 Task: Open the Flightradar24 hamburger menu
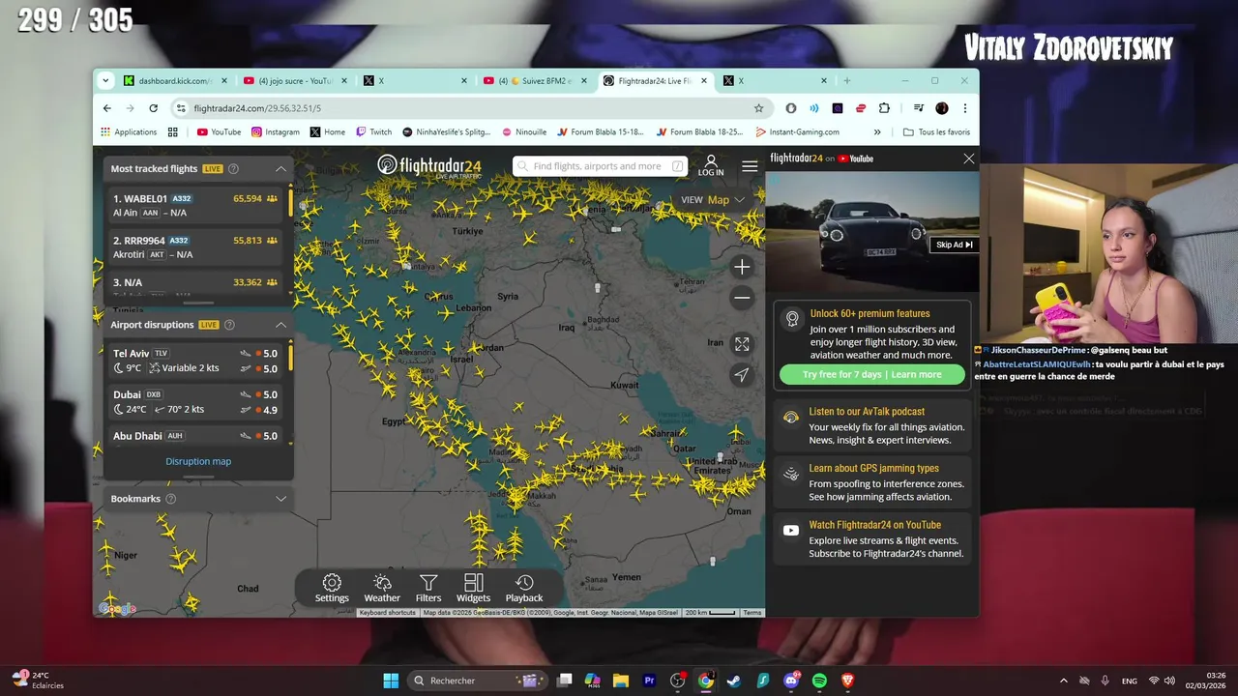coord(750,166)
